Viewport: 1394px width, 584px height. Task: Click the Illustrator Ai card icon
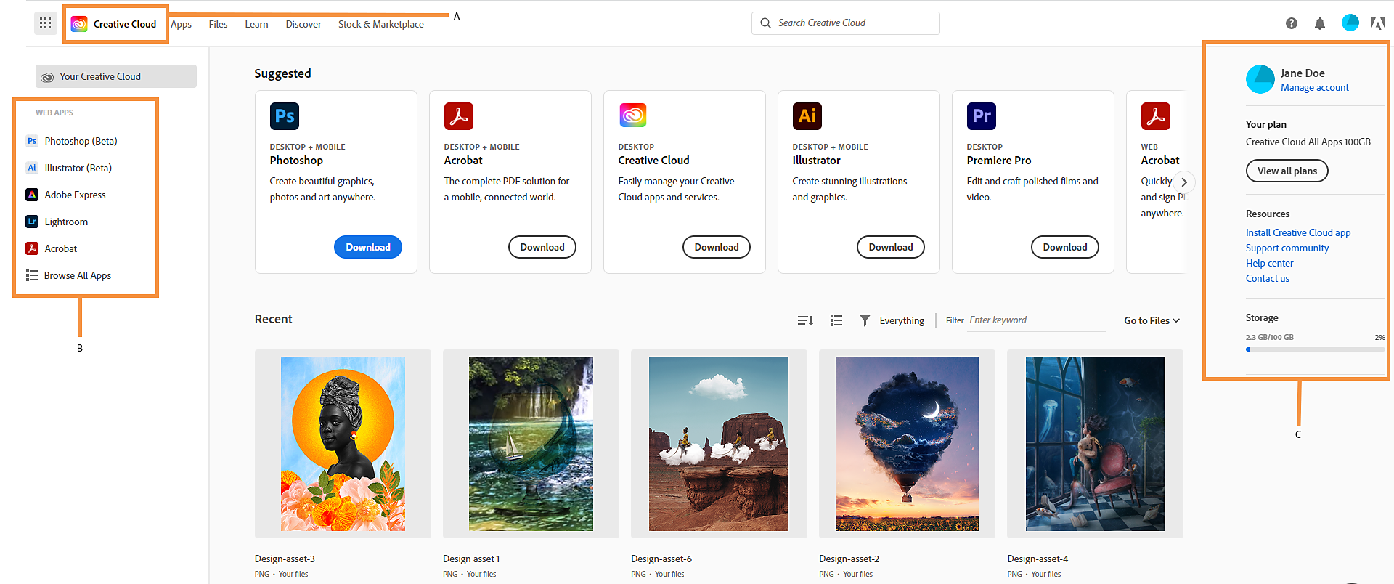[x=807, y=116]
